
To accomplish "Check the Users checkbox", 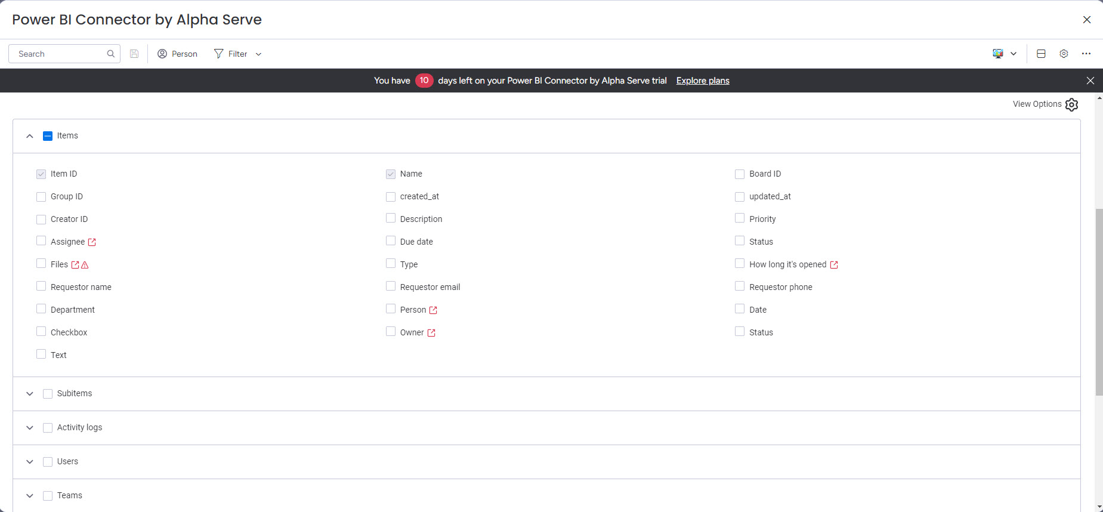I will (x=48, y=462).
